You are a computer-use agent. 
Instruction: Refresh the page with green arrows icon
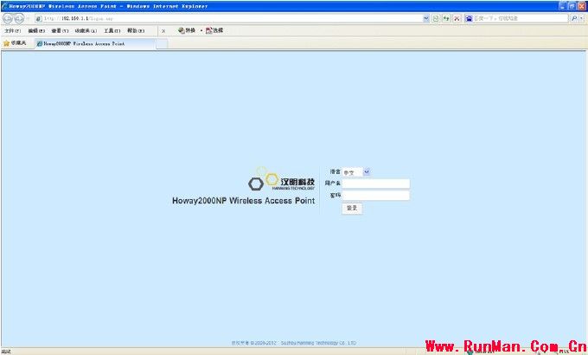point(446,18)
